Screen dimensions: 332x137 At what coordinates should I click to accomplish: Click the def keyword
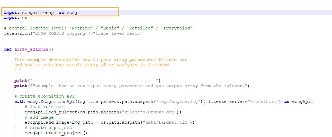point(8,49)
